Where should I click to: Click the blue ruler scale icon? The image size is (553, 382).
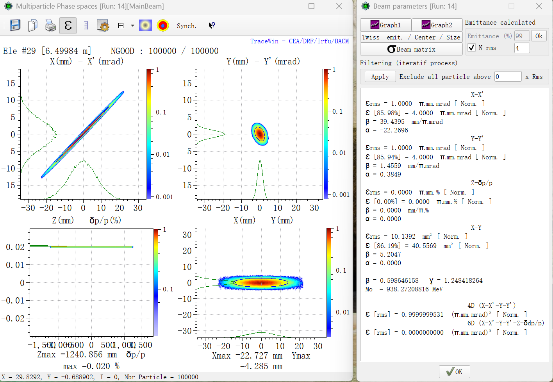tap(86, 26)
